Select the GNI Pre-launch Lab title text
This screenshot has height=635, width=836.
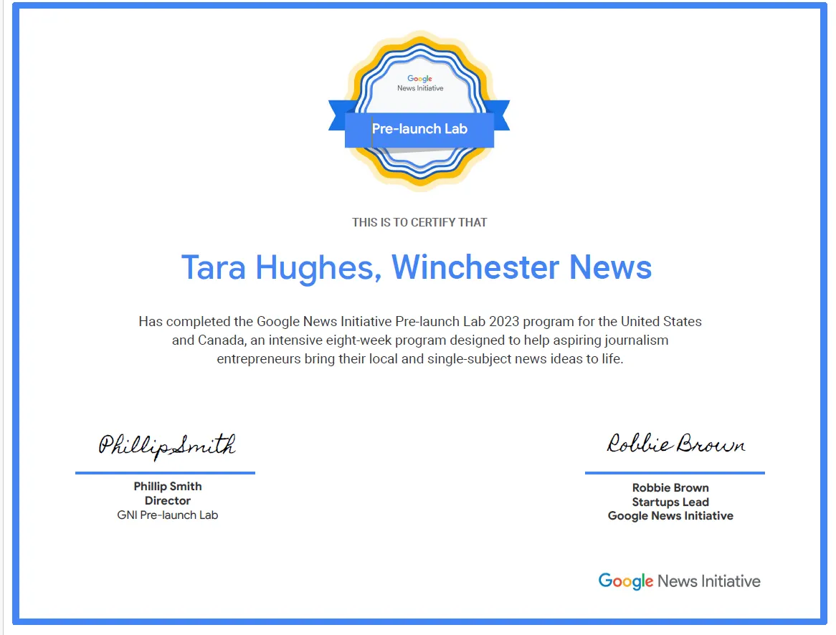point(168,515)
